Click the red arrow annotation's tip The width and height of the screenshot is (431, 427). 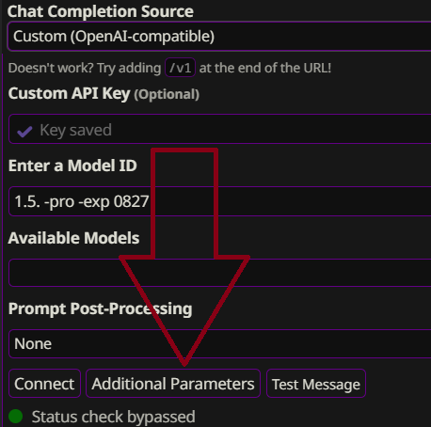pos(184,363)
